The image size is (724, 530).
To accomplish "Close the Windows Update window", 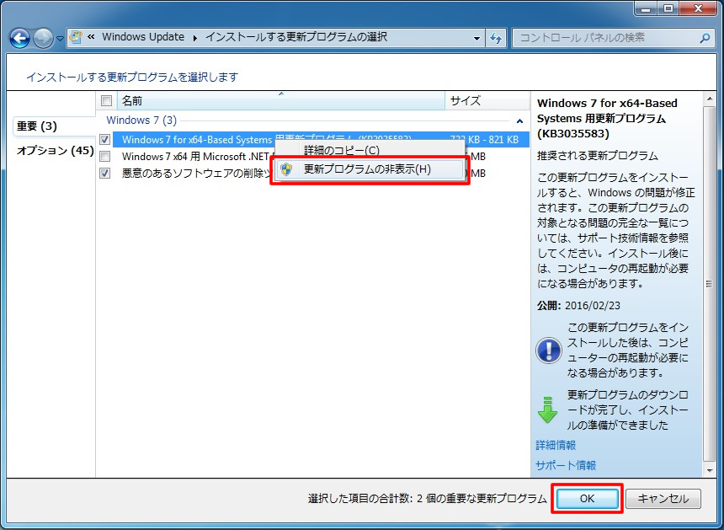I will click(698, 8).
